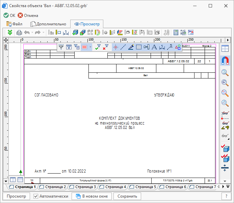Toggle the magnet snapping button
The height and width of the screenshot is (203, 234).
pyautogui.click(x=225, y=61)
